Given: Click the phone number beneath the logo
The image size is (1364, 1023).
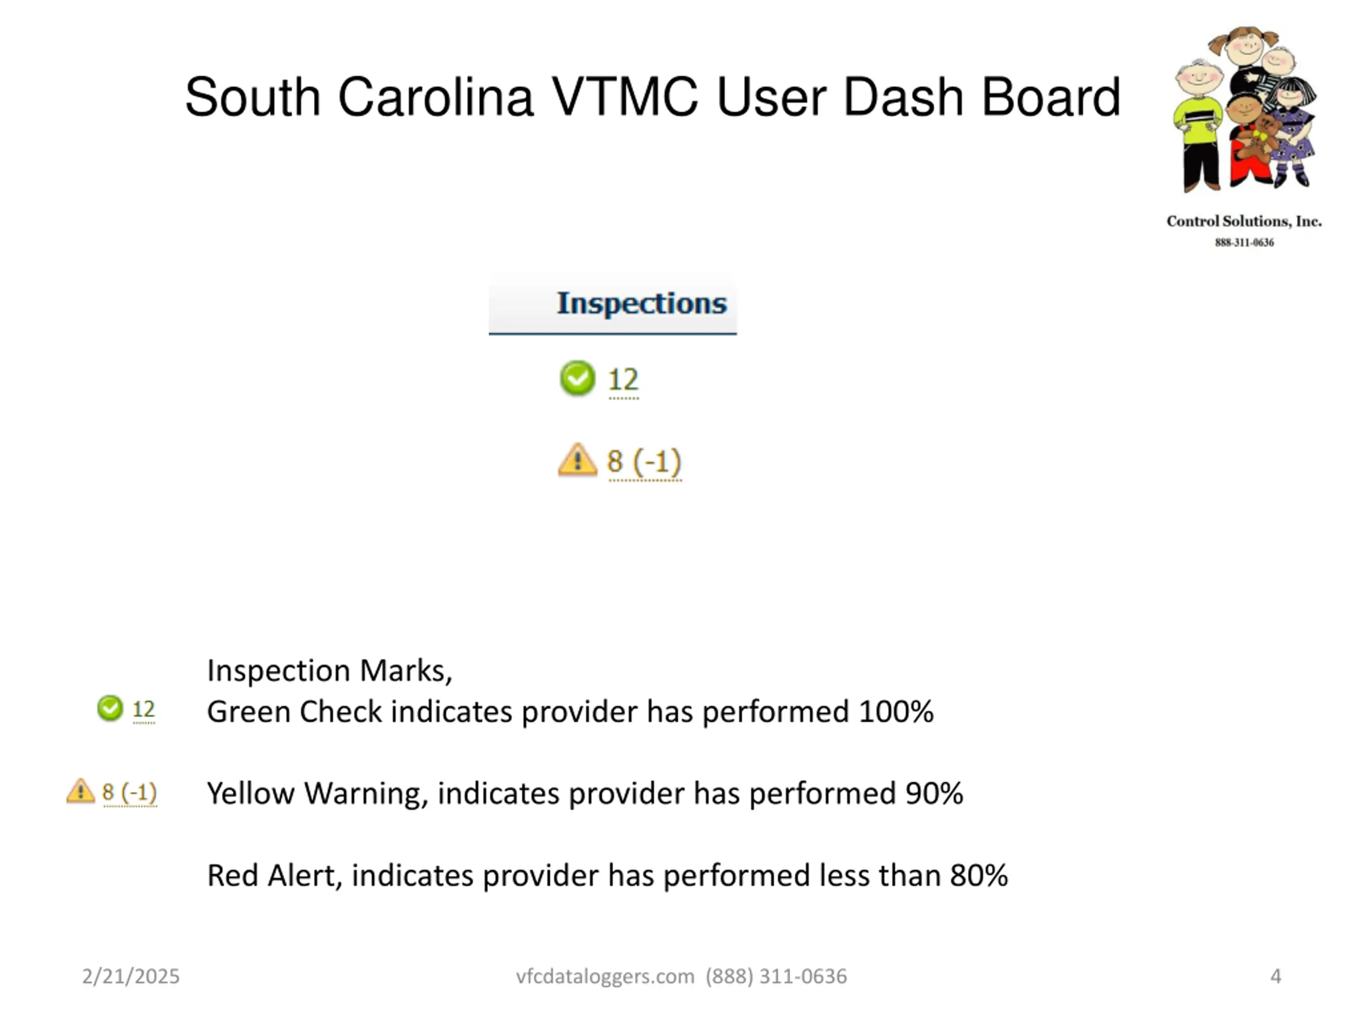Looking at the screenshot, I should 1244,242.
